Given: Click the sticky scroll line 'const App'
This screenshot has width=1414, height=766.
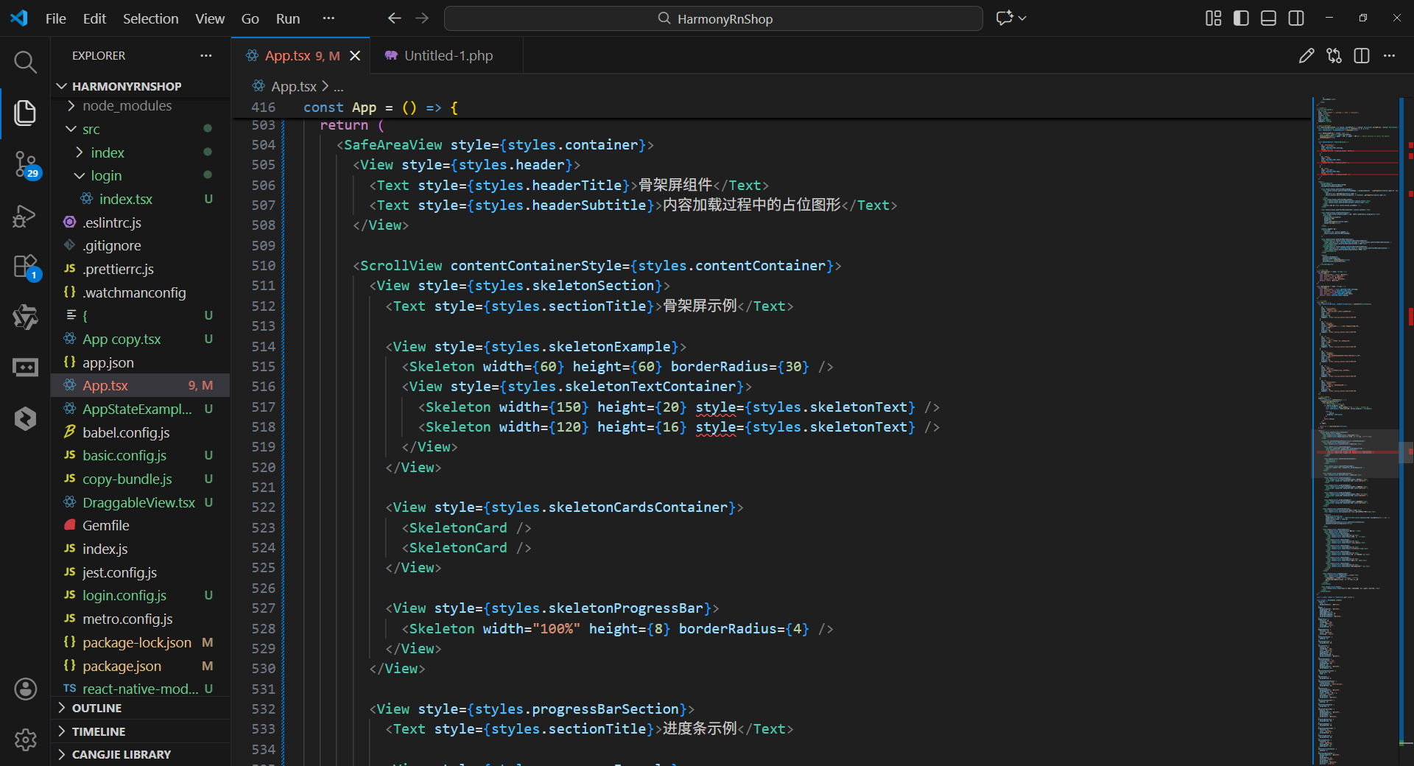Looking at the screenshot, I should click(772, 108).
